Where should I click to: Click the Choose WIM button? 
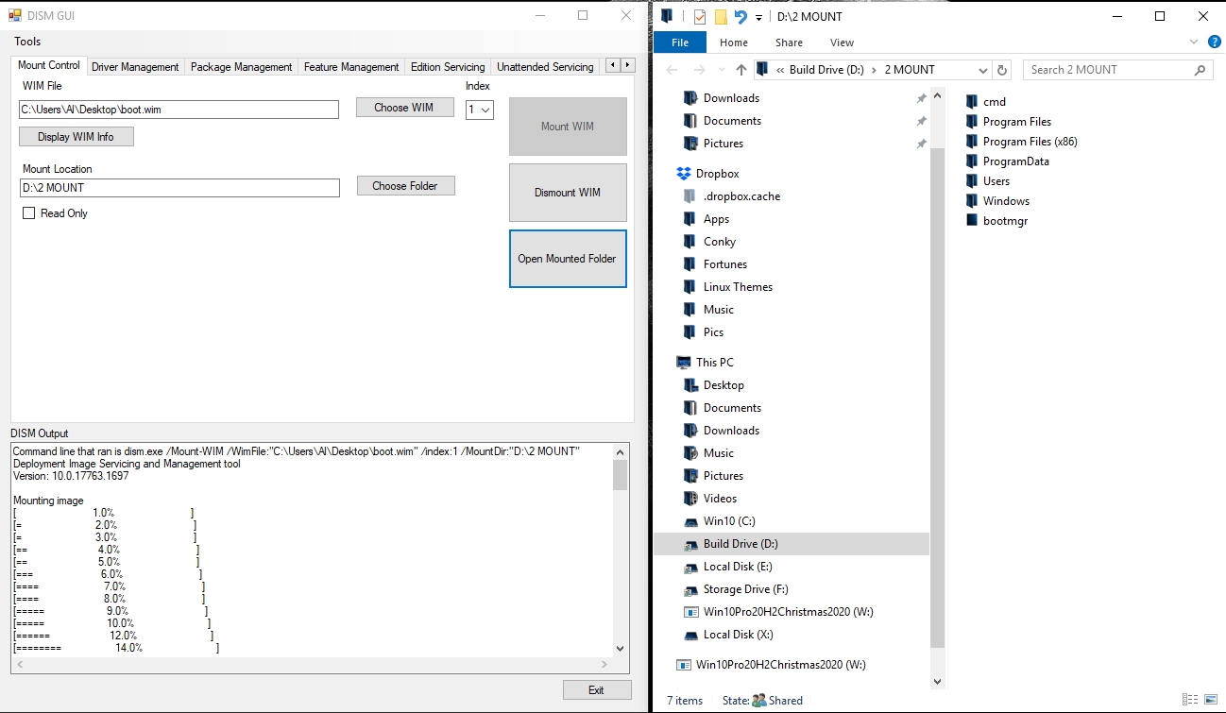coord(404,108)
